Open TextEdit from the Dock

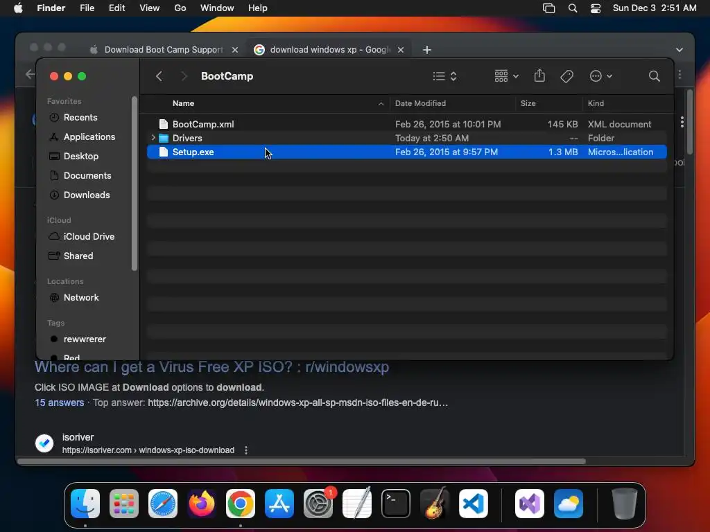[x=357, y=503]
